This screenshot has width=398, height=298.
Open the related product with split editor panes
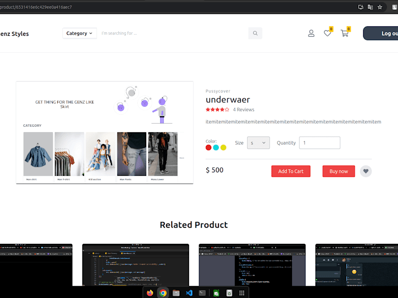pyautogui.click(x=252, y=265)
